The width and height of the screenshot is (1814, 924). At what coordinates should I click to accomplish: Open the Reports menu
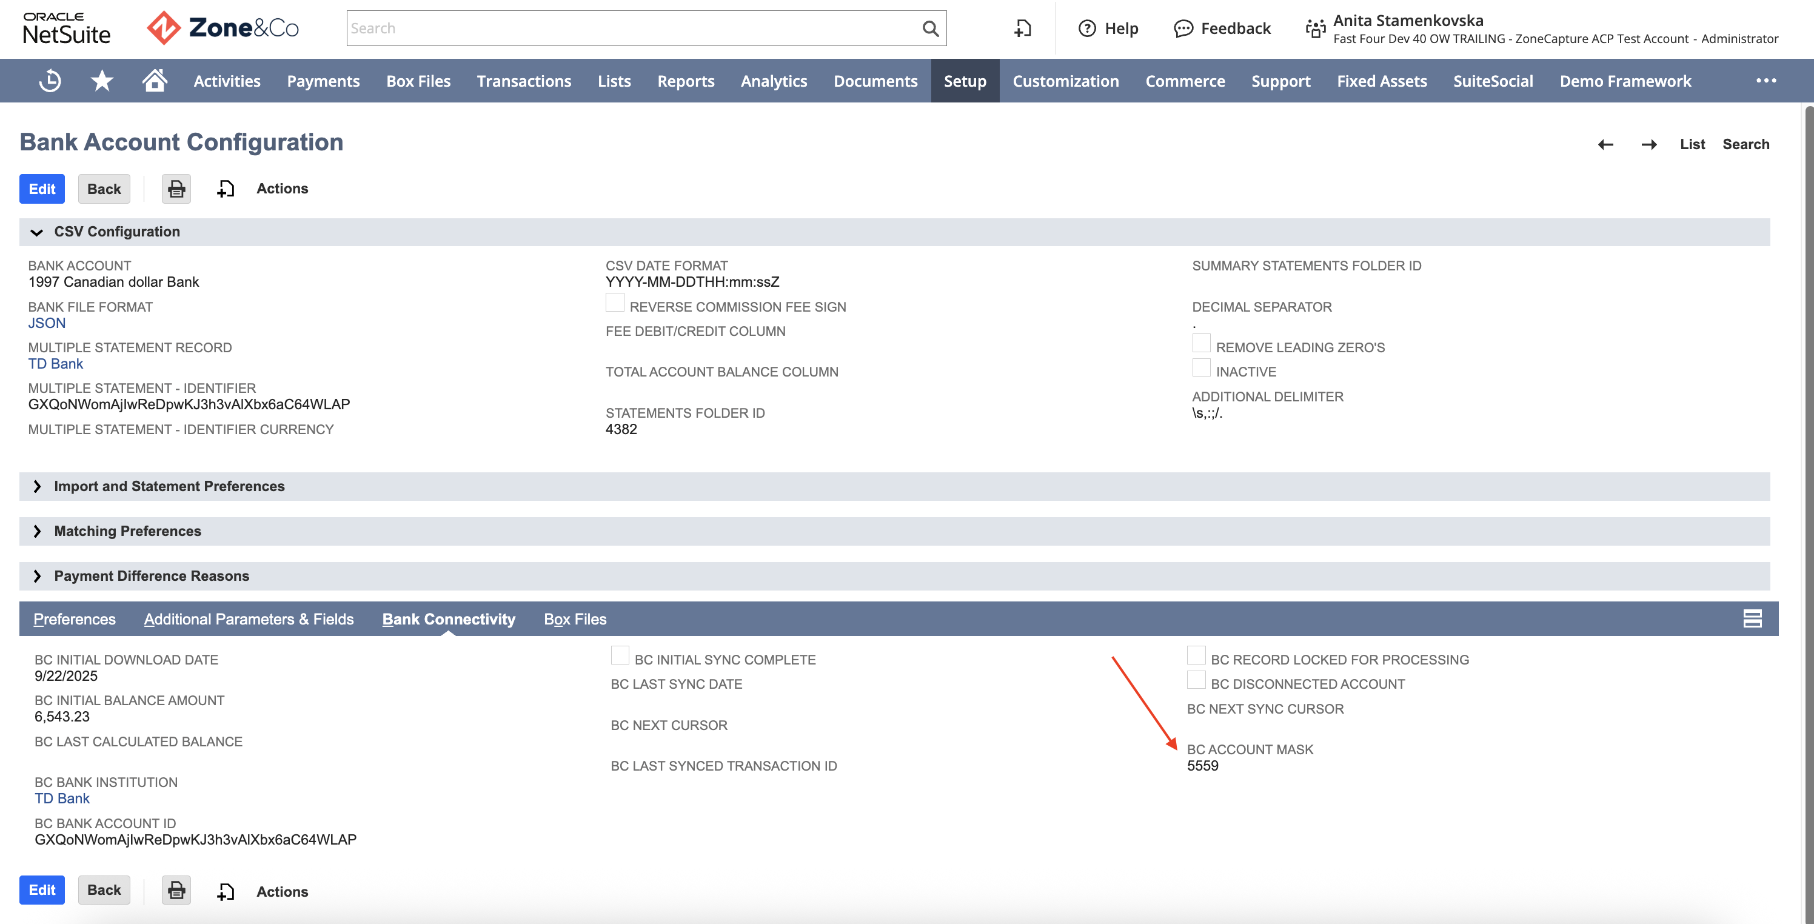[x=686, y=81]
